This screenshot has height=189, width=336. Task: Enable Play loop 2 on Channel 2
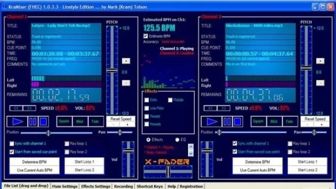(290, 152)
